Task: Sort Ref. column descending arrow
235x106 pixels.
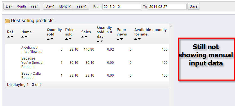Action: pyautogui.click(x=12, y=37)
